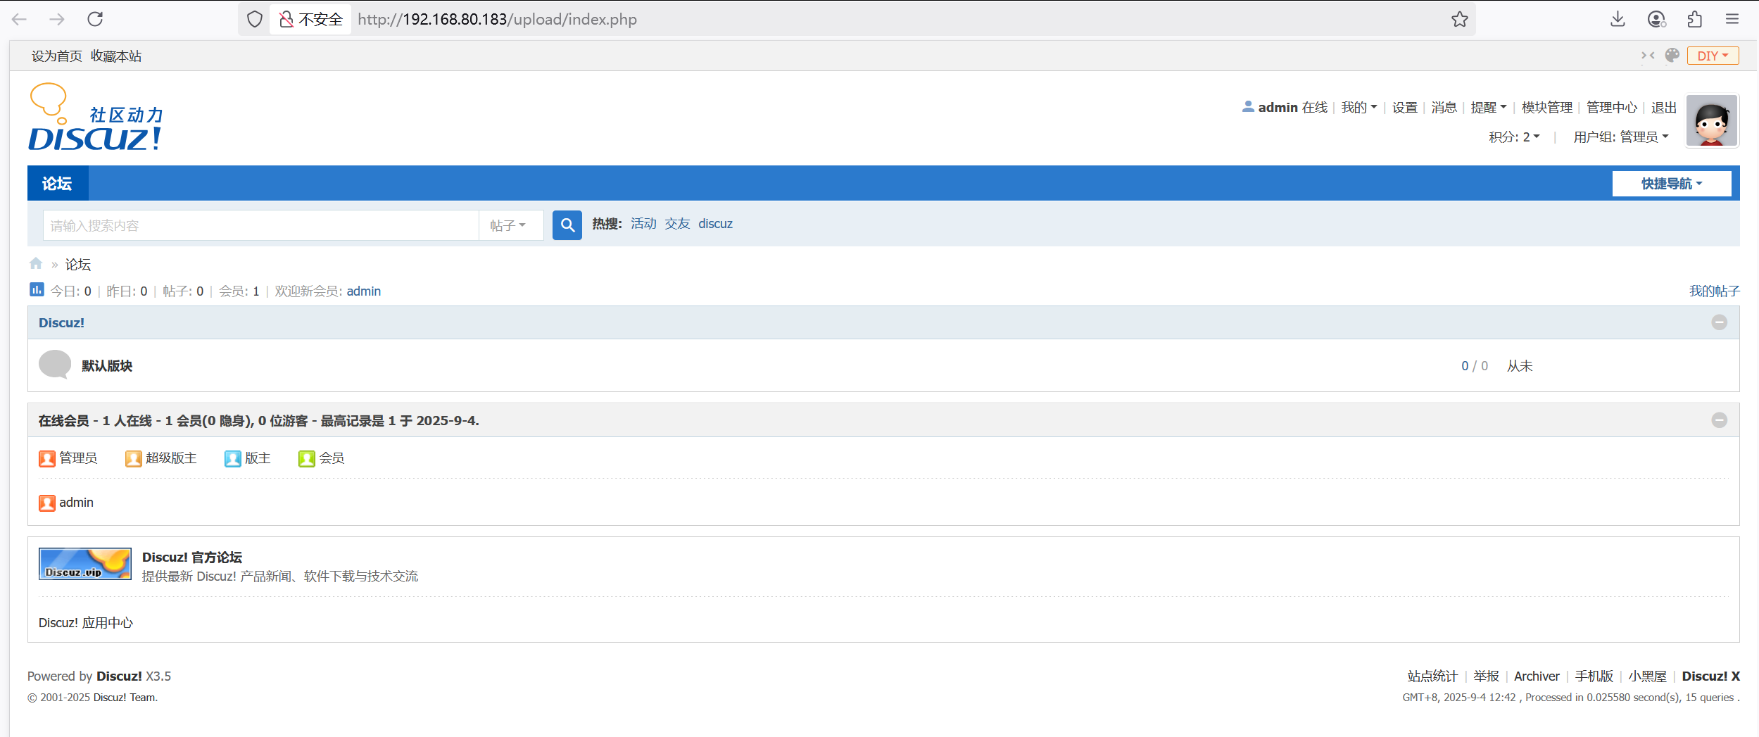The height and width of the screenshot is (737, 1759).
Task: Click the 小黑屋 footer link
Action: coord(1647,676)
